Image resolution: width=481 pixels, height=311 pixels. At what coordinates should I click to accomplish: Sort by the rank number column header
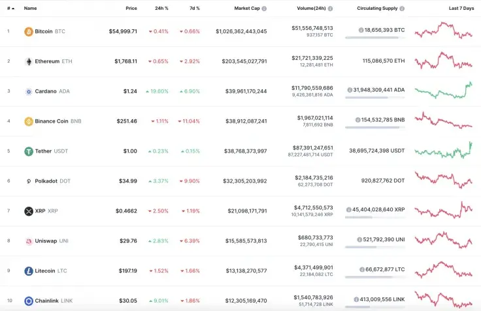9,8
